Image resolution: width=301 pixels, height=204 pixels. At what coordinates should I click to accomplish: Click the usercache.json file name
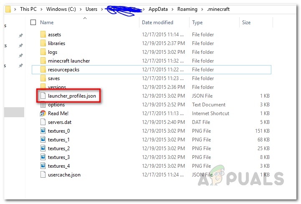pos(64,175)
